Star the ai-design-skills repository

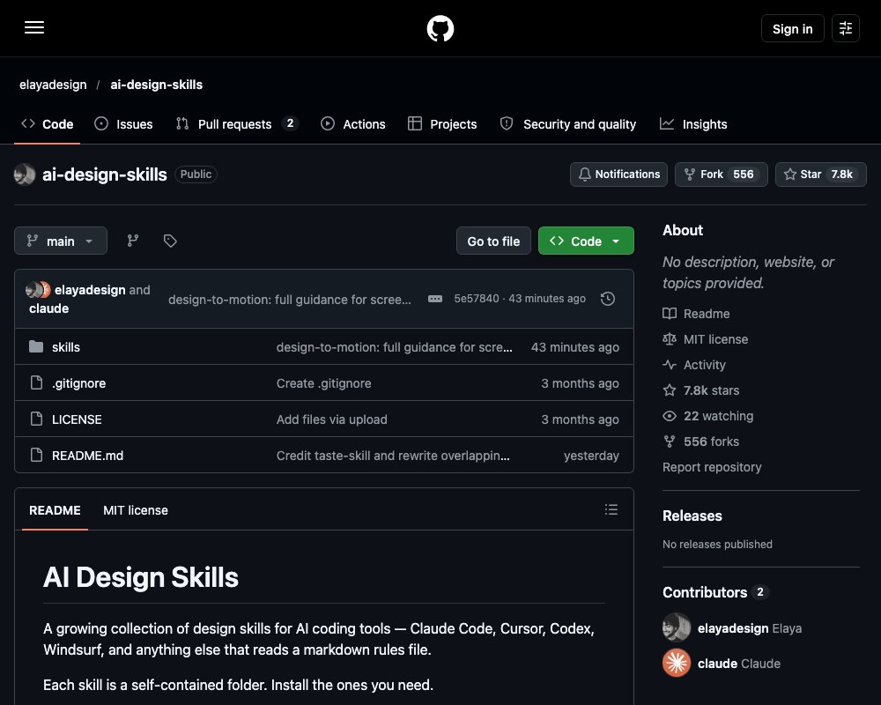pyautogui.click(x=820, y=174)
